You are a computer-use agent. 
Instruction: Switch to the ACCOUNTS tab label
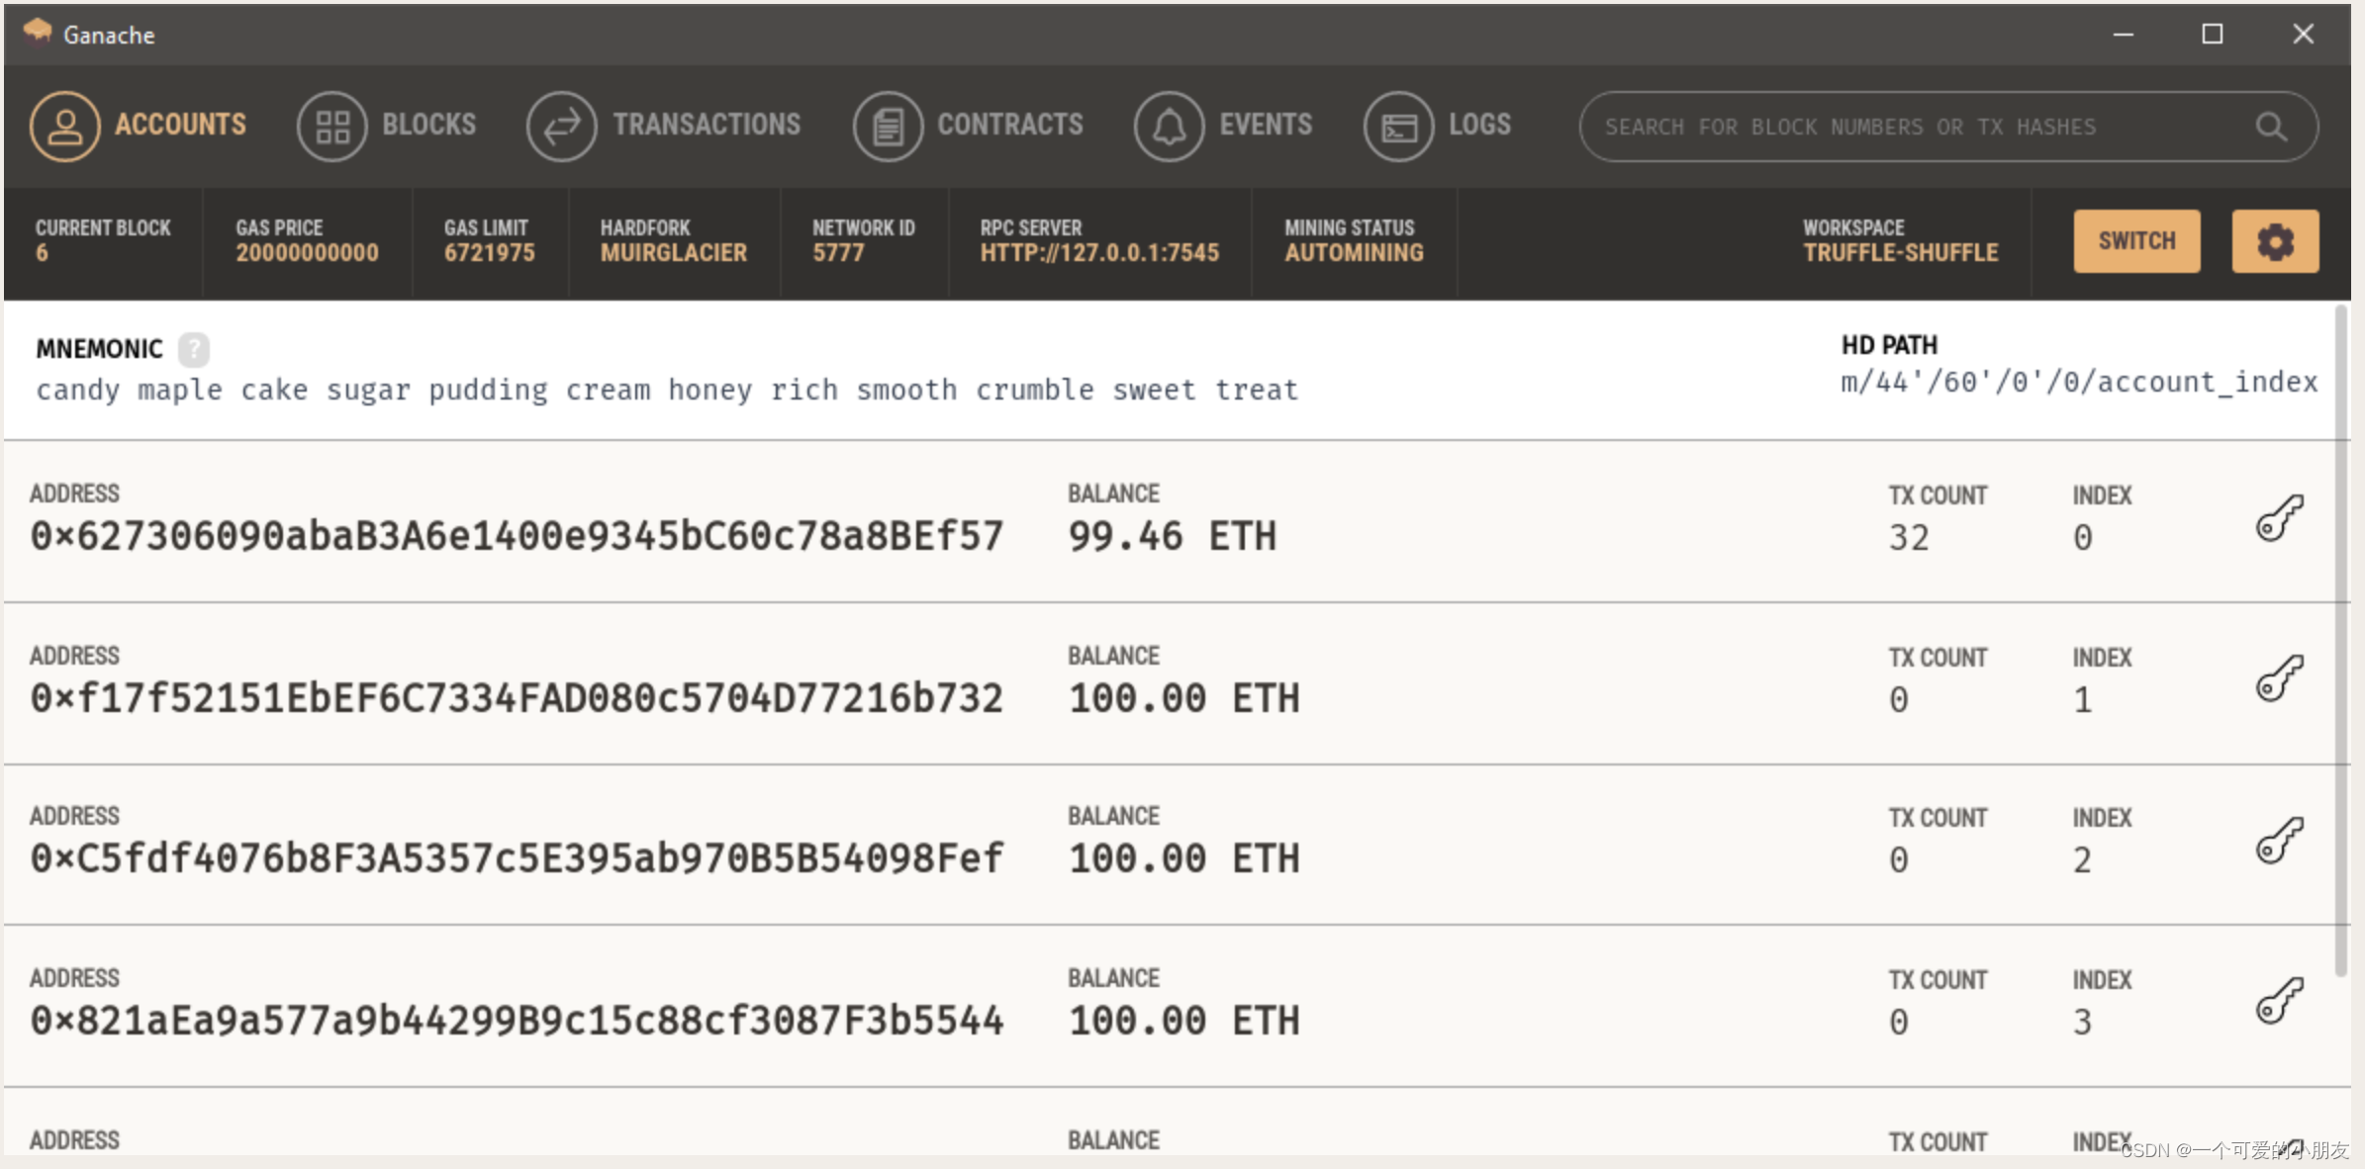pyautogui.click(x=180, y=125)
